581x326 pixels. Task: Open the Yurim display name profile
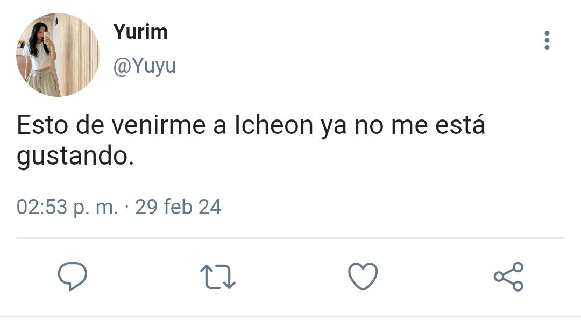click(140, 32)
